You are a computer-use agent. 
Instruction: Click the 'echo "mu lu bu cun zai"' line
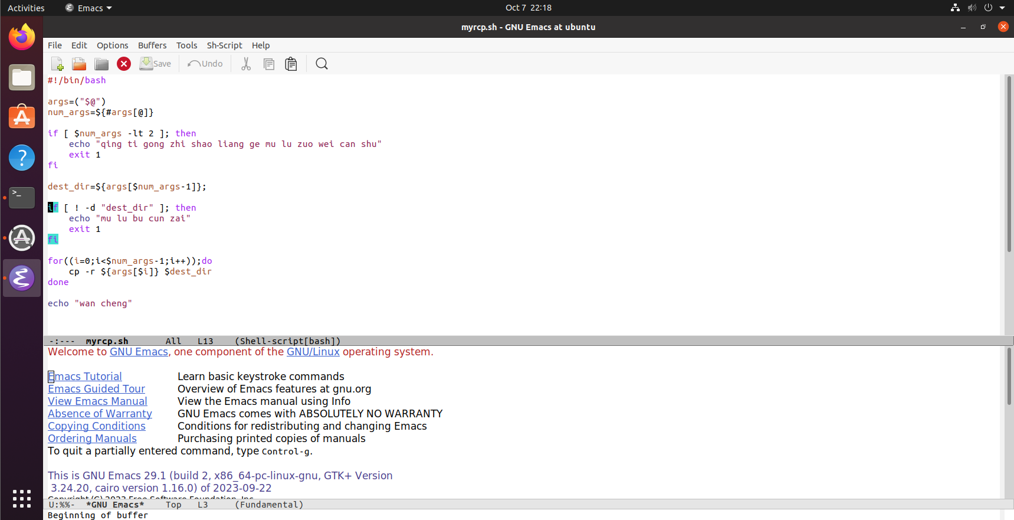pos(130,218)
